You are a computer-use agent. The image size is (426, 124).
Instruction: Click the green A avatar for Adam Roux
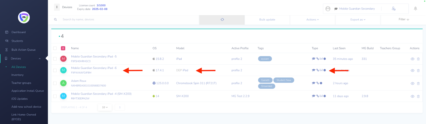pos(63,83)
